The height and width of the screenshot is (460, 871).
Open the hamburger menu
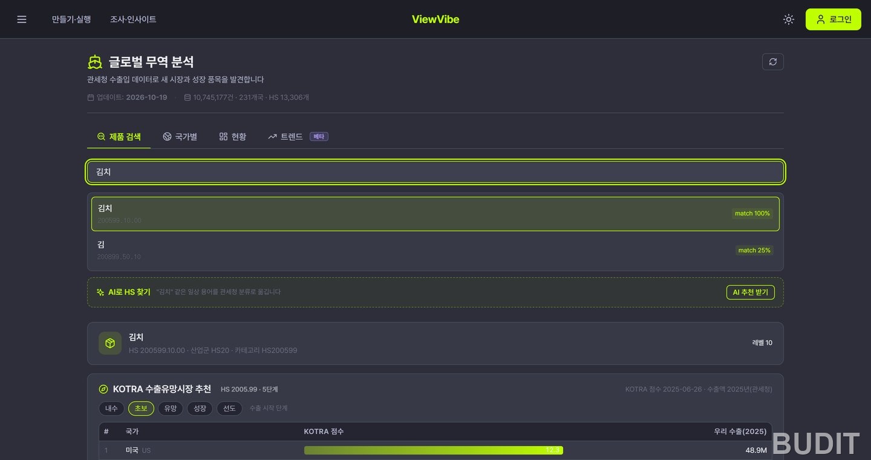pyautogui.click(x=22, y=19)
